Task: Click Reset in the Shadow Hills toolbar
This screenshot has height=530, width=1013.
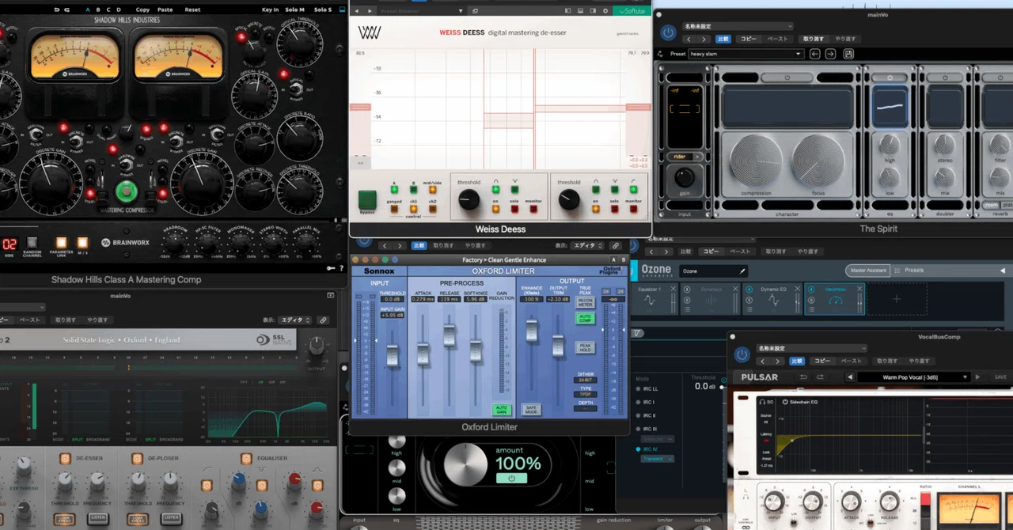Action: click(x=192, y=10)
